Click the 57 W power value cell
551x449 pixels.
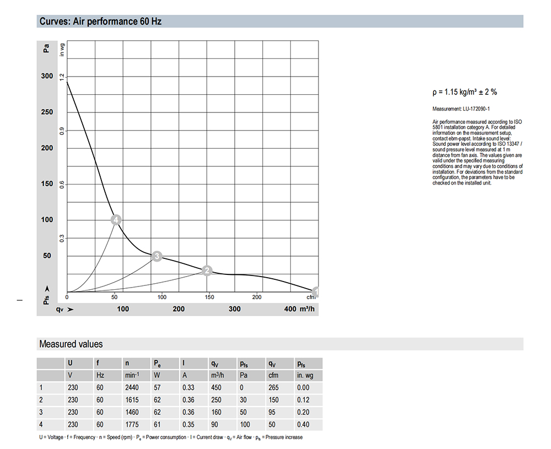click(x=156, y=388)
